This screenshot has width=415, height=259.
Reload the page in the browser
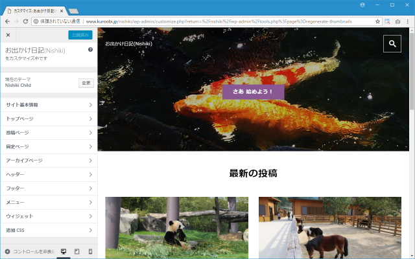[27, 21]
